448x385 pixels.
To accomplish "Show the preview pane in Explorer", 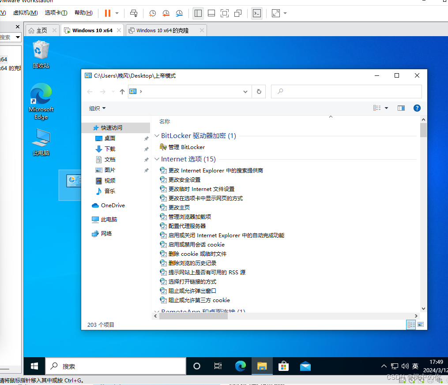I will (401, 108).
